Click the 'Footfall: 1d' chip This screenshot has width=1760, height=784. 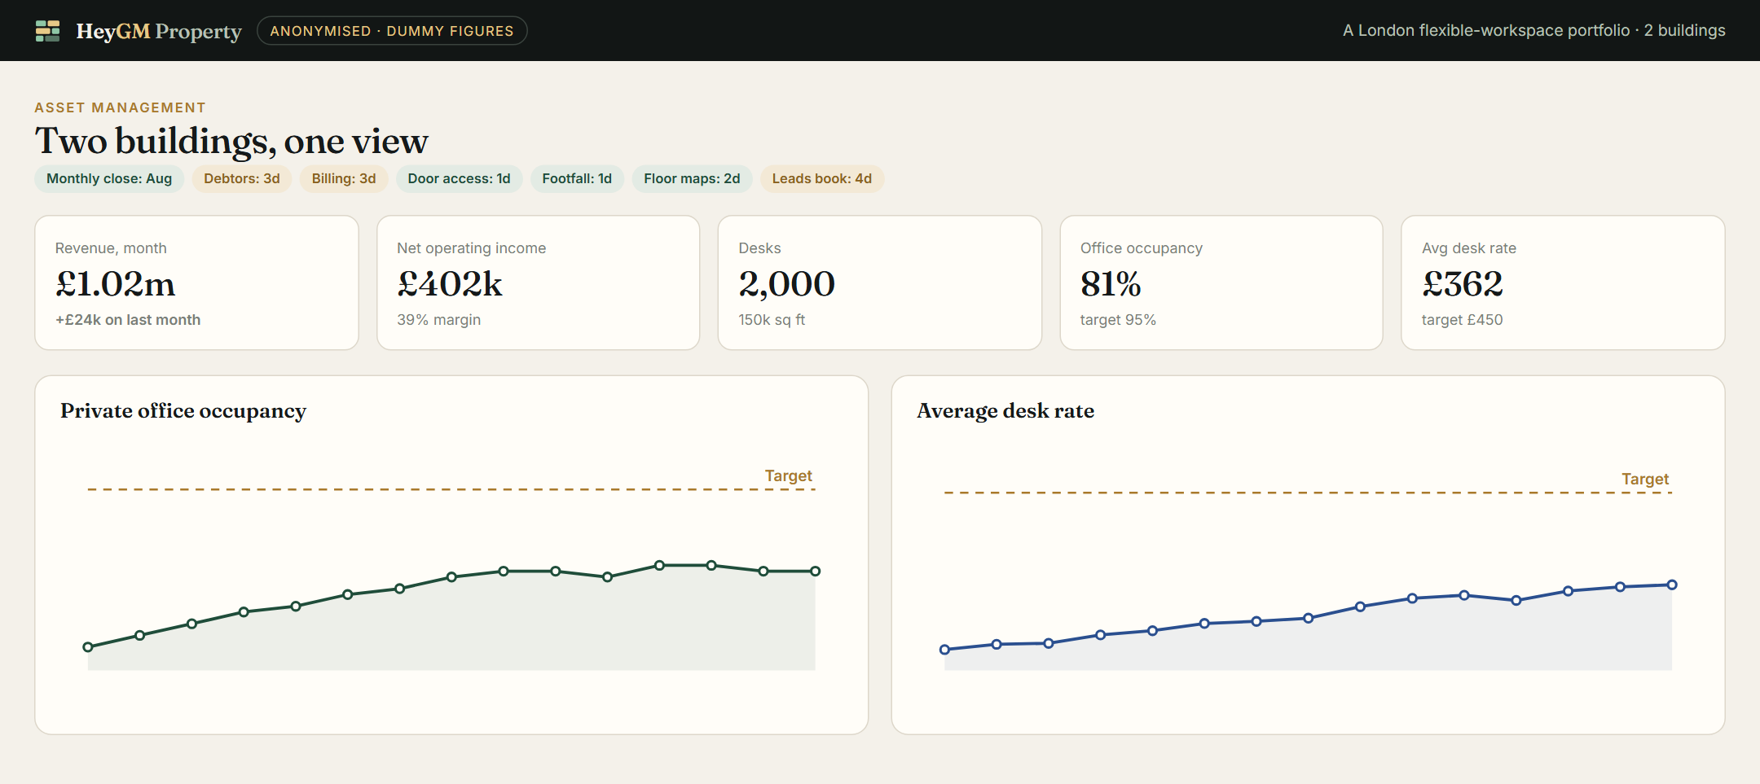[577, 179]
